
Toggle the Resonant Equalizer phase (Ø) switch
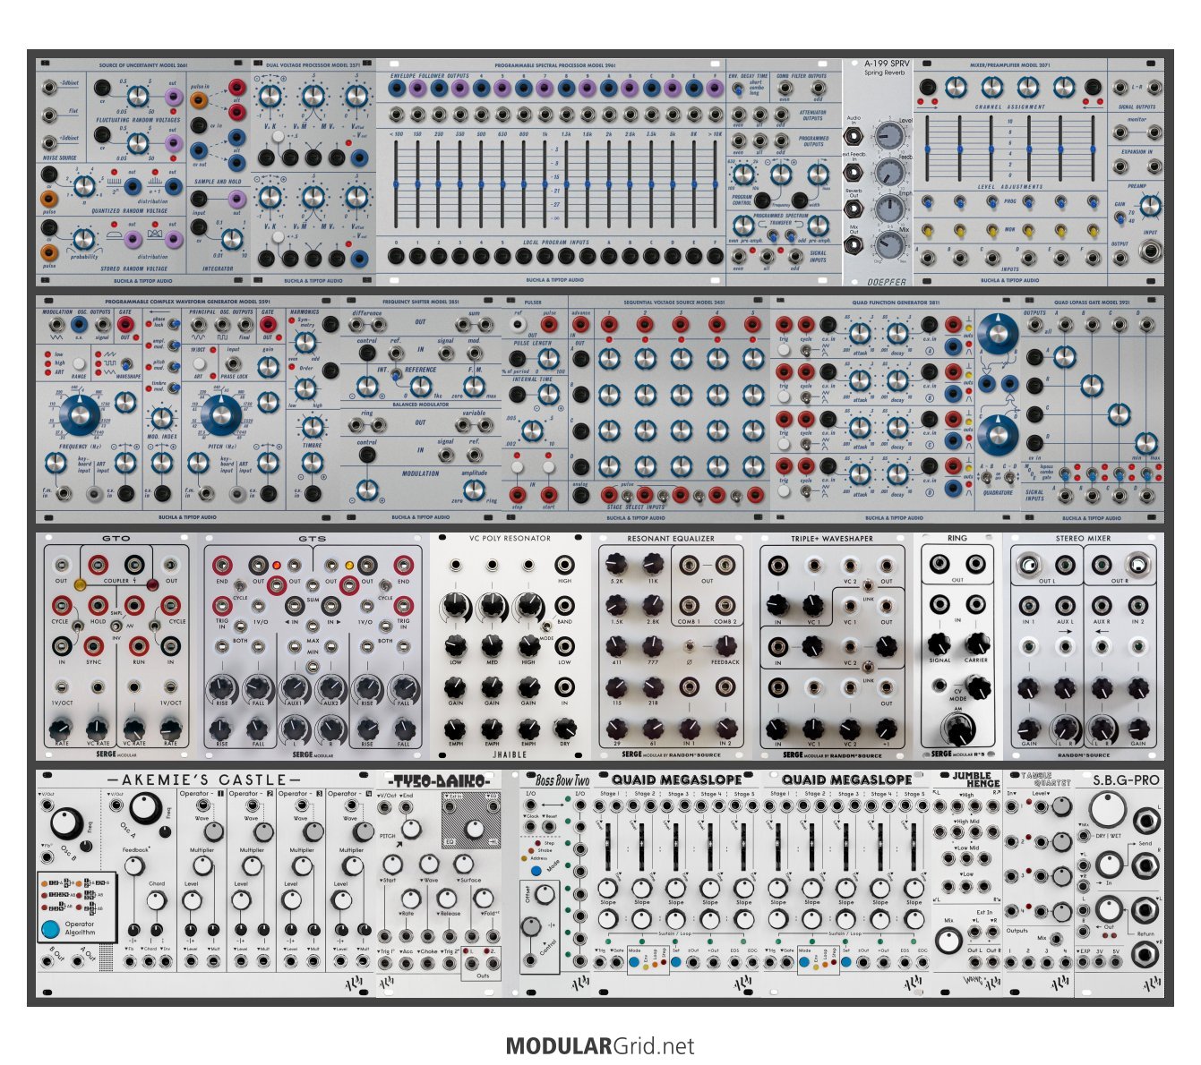pyautogui.click(x=688, y=646)
